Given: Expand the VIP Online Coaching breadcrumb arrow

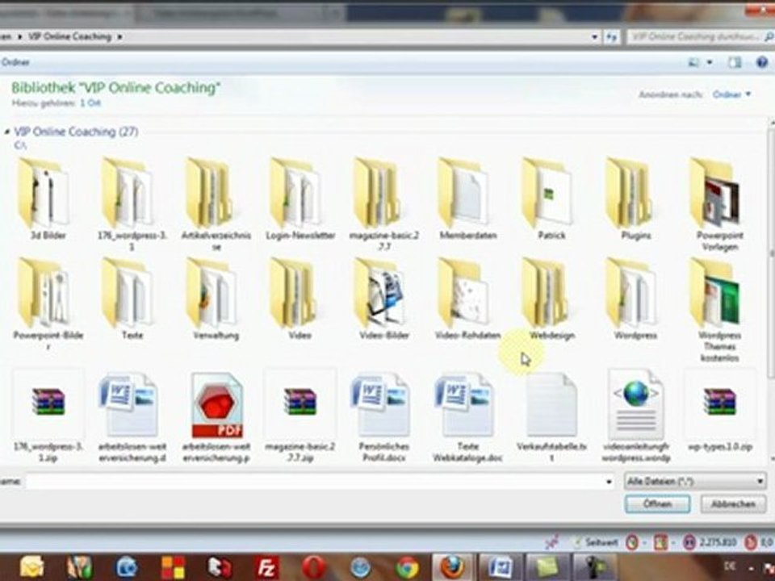Looking at the screenshot, I should click(x=119, y=36).
